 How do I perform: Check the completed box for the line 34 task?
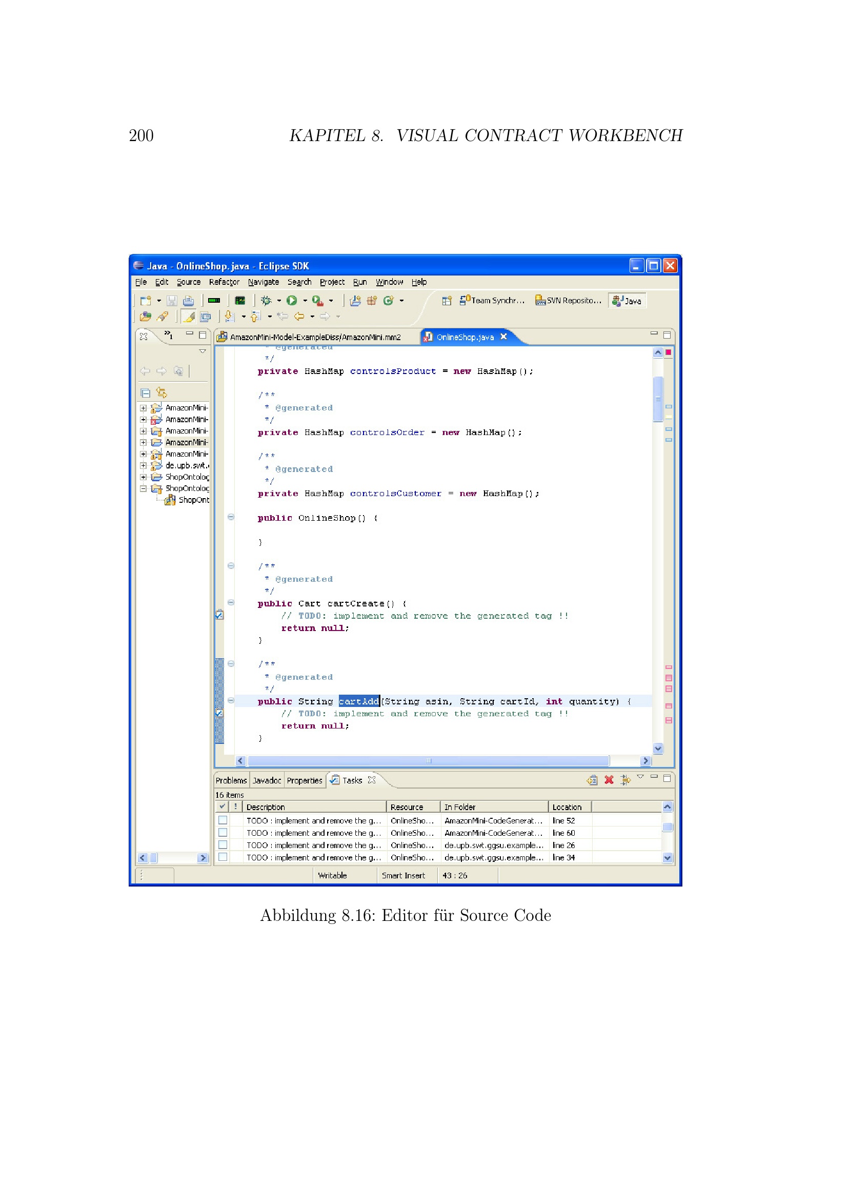[x=223, y=857]
